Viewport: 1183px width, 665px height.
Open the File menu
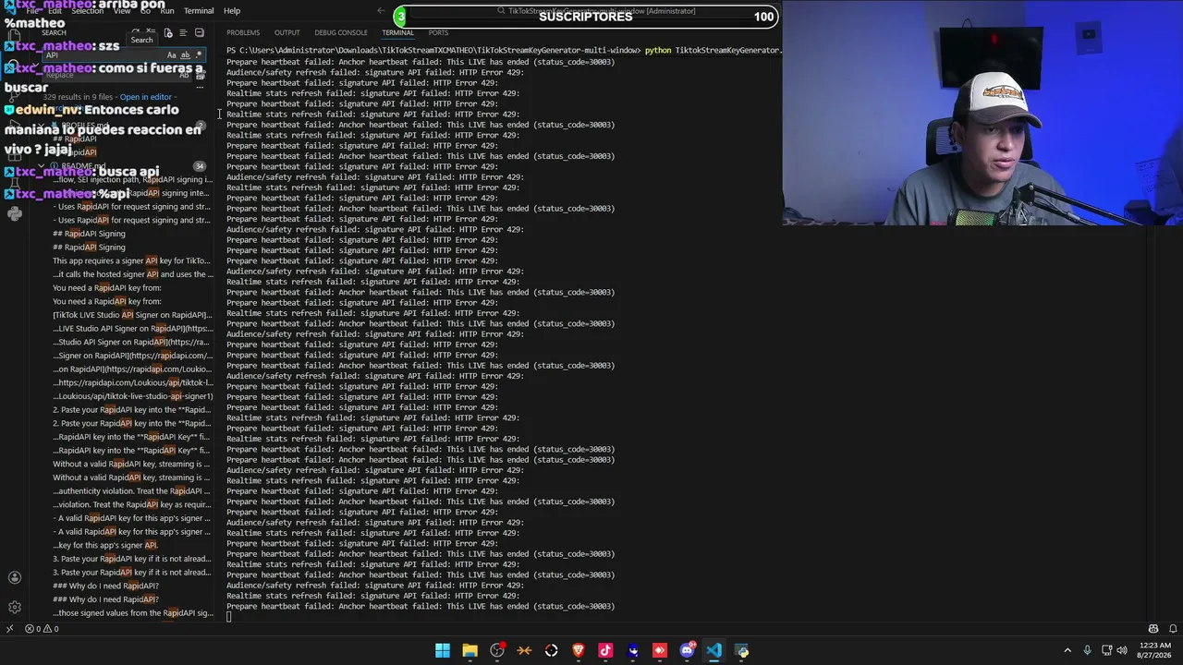tap(33, 11)
